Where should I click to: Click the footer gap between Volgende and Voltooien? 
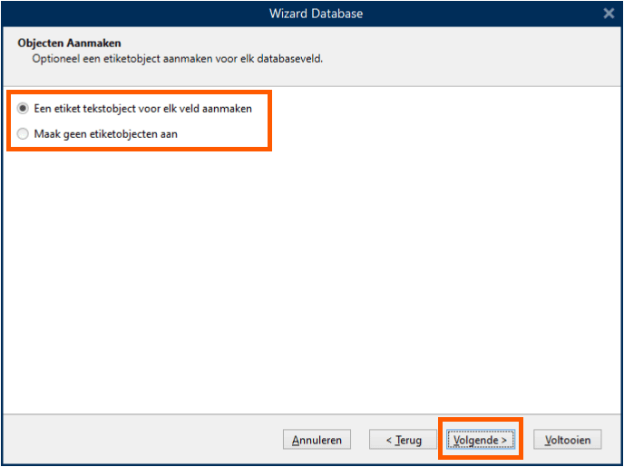click(x=529, y=440)
